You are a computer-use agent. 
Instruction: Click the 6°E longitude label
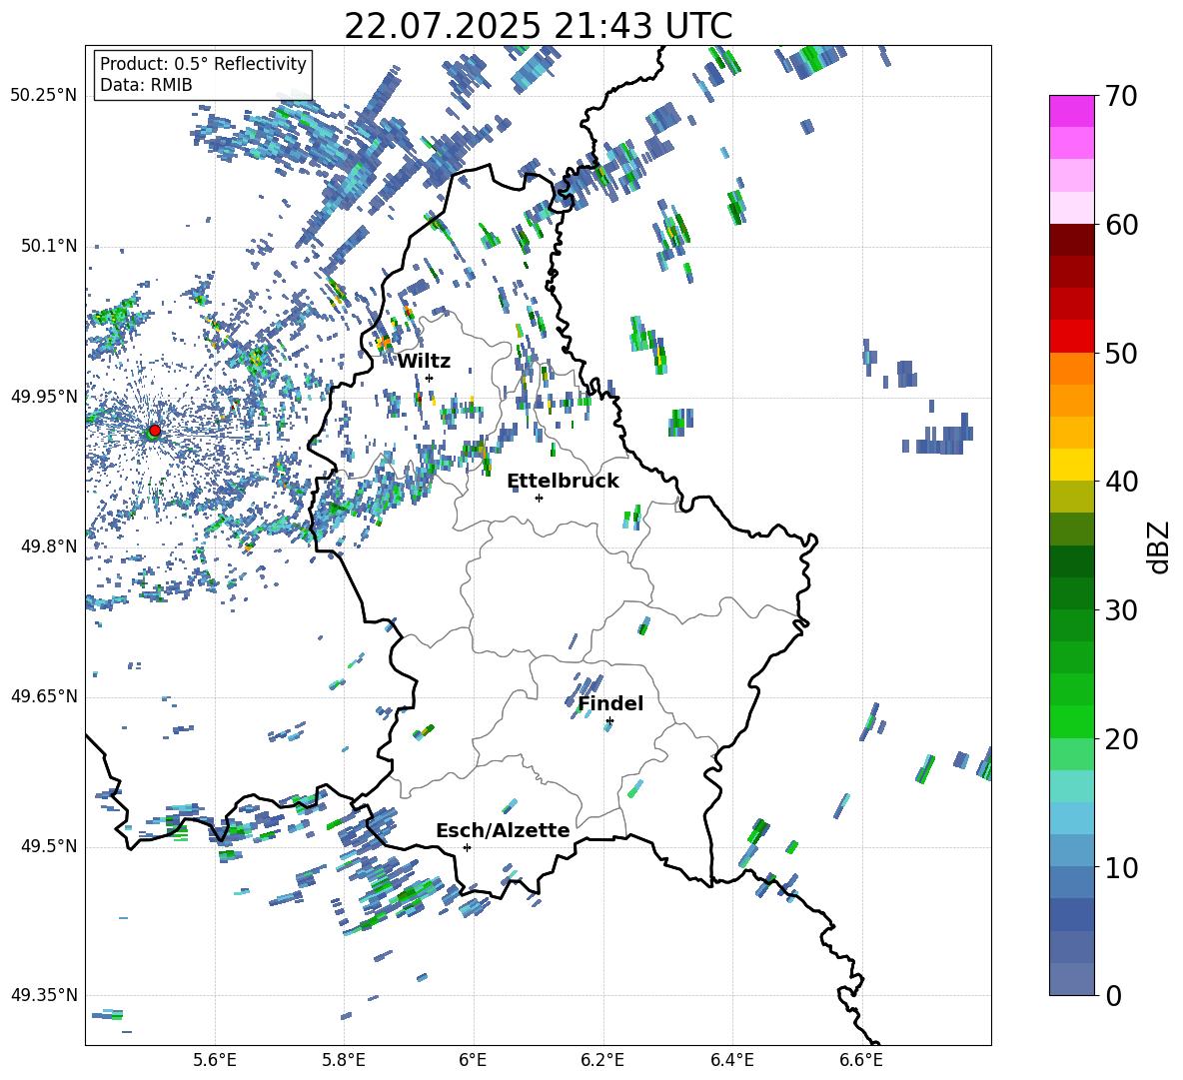[x=473, y=1060]
